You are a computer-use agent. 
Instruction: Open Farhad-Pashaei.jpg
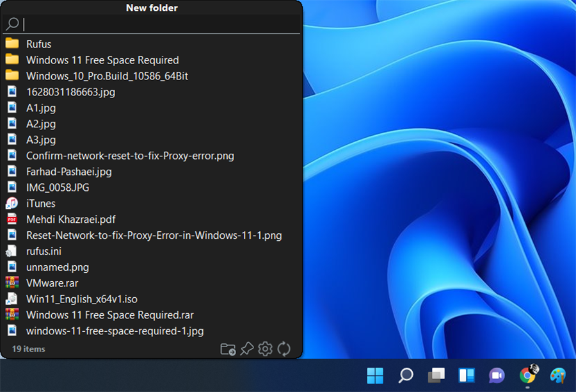[68, 171]
